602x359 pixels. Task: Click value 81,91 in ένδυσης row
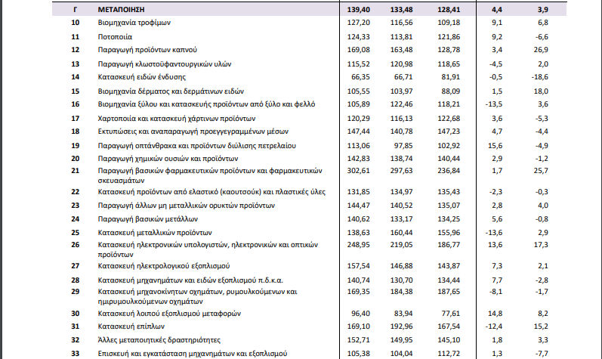pyautogui.click(x=451, y=77)
